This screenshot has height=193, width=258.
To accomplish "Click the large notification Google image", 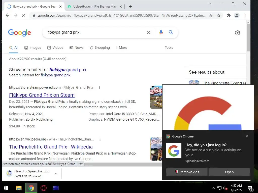I will click(x=208, y=107).
